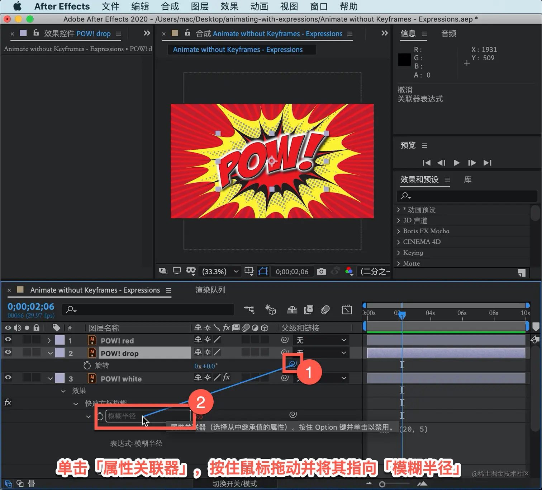Expand the Boris FX Mocha category

[x=398, y=231]
